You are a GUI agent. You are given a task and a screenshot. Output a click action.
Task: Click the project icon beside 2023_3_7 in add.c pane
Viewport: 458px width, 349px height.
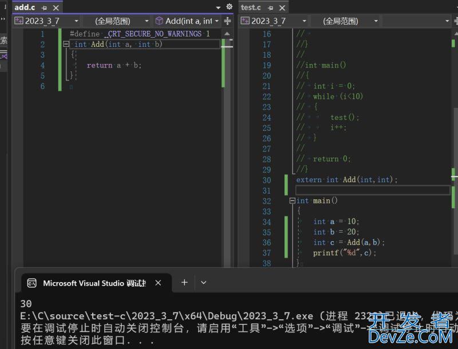click(x=19, y=21)
